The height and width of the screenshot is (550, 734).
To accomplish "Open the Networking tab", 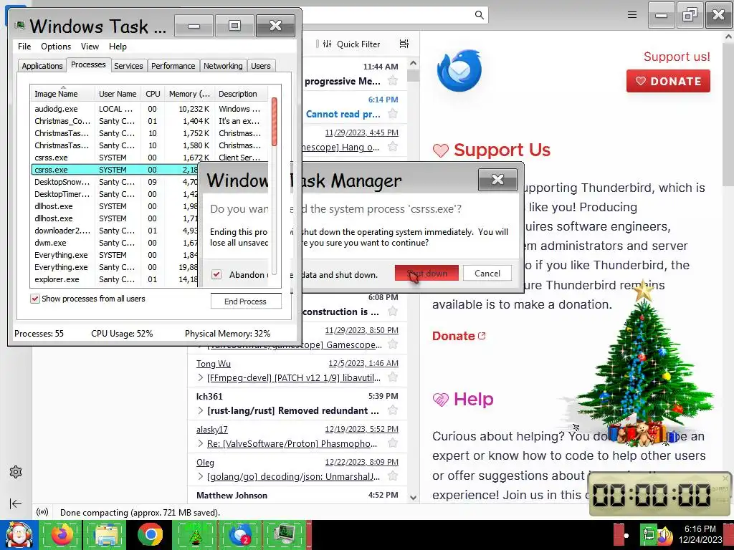I will tap(223, 66).
